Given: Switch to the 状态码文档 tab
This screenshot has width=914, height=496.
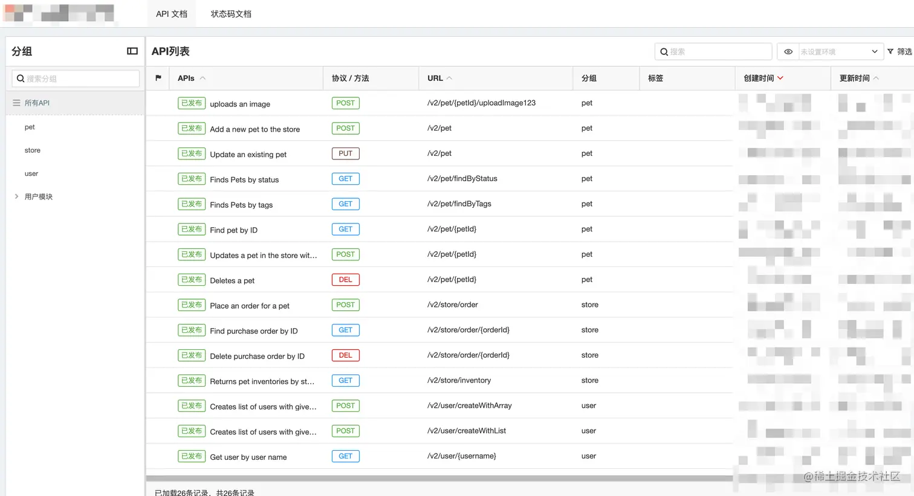Looking at the screenshot, I should click(x=231, y=14).
